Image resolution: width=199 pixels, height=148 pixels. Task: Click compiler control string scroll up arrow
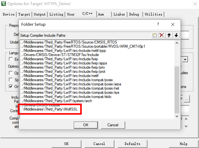pos(186,119)
